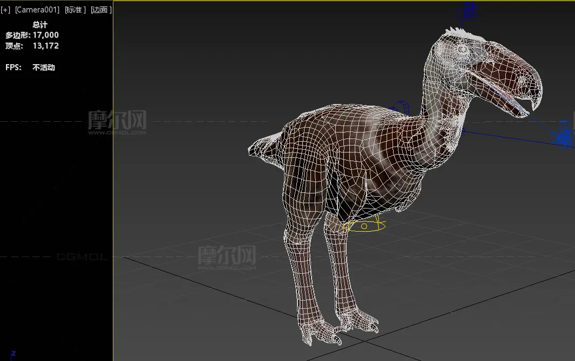Click the bird's eye on the mesh
This screenshot has height=361, width=575.
(463, 50)
